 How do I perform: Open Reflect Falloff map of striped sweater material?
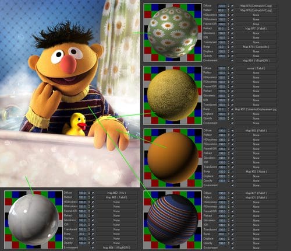[x=256, y=197]
